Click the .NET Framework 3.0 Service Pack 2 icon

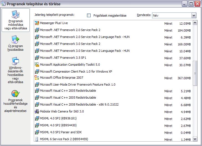(37, 44)
